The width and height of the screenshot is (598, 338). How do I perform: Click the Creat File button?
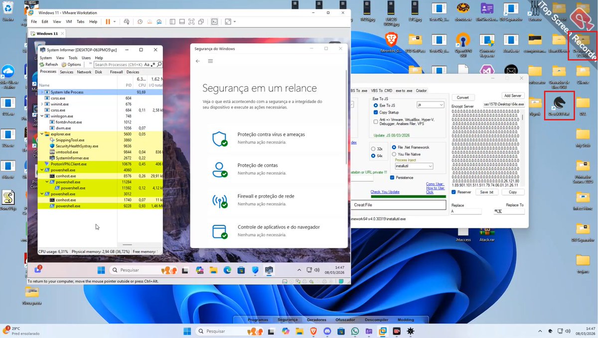[398, 205]
